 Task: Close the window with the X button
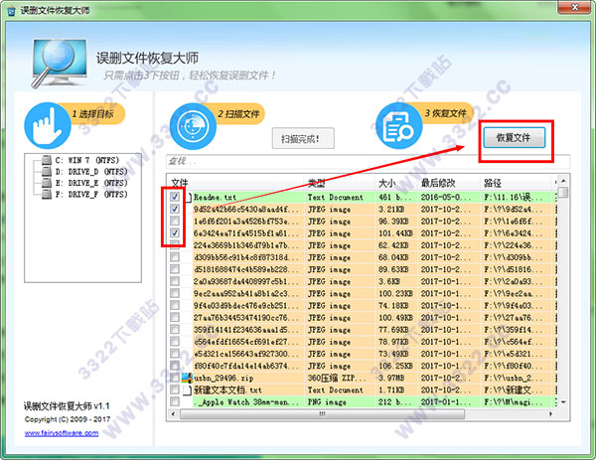point(575,7)
